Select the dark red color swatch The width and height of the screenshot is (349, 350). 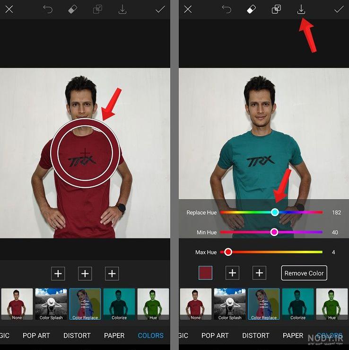point(205,273)
